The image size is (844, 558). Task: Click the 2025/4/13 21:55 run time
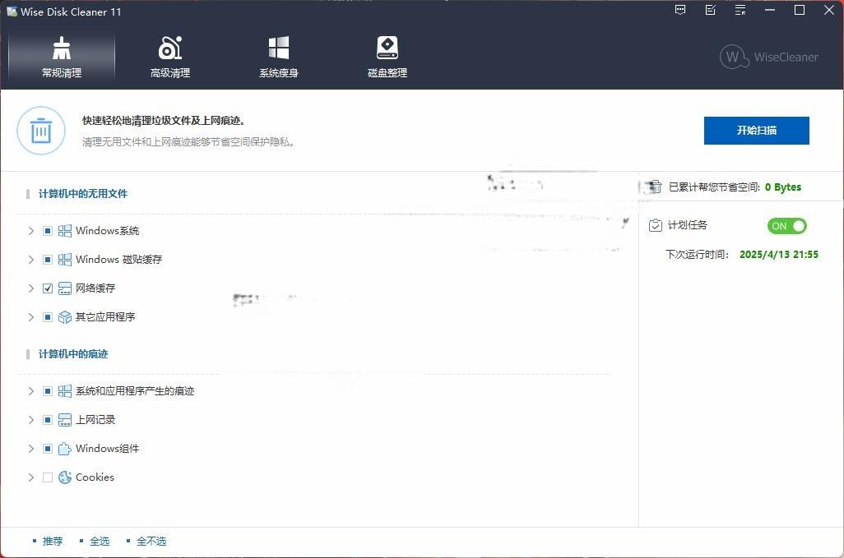pyautogui.click(x=779, y=254)
